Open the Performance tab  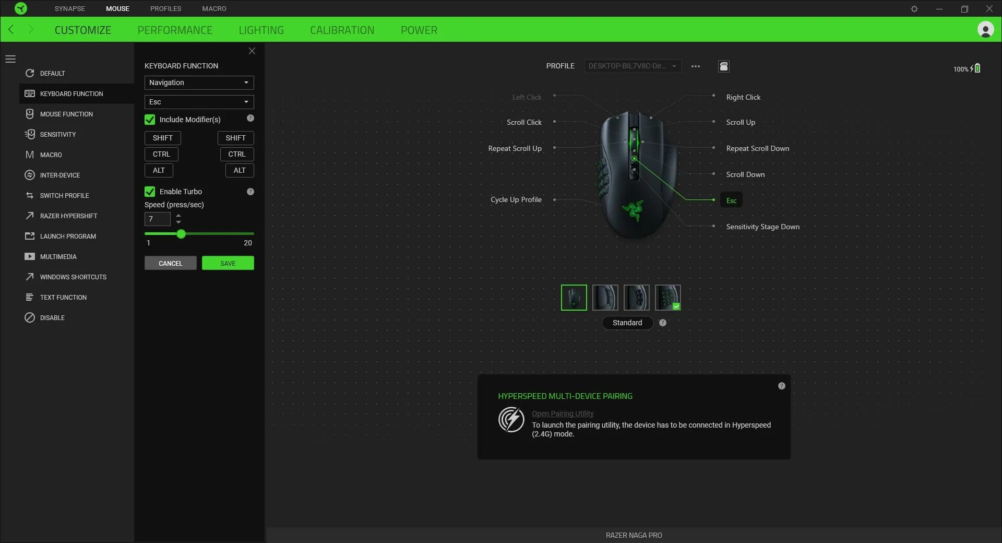click(x=175, y=30)
